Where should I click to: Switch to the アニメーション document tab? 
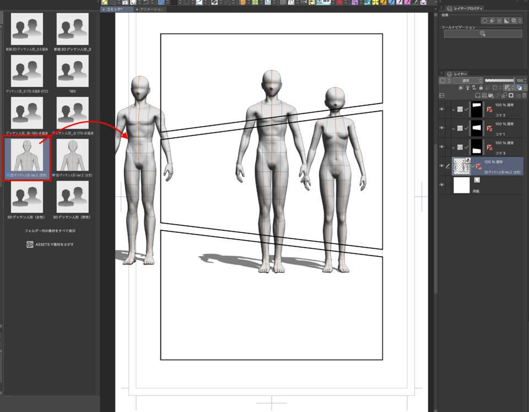click(x=150, y=9)
